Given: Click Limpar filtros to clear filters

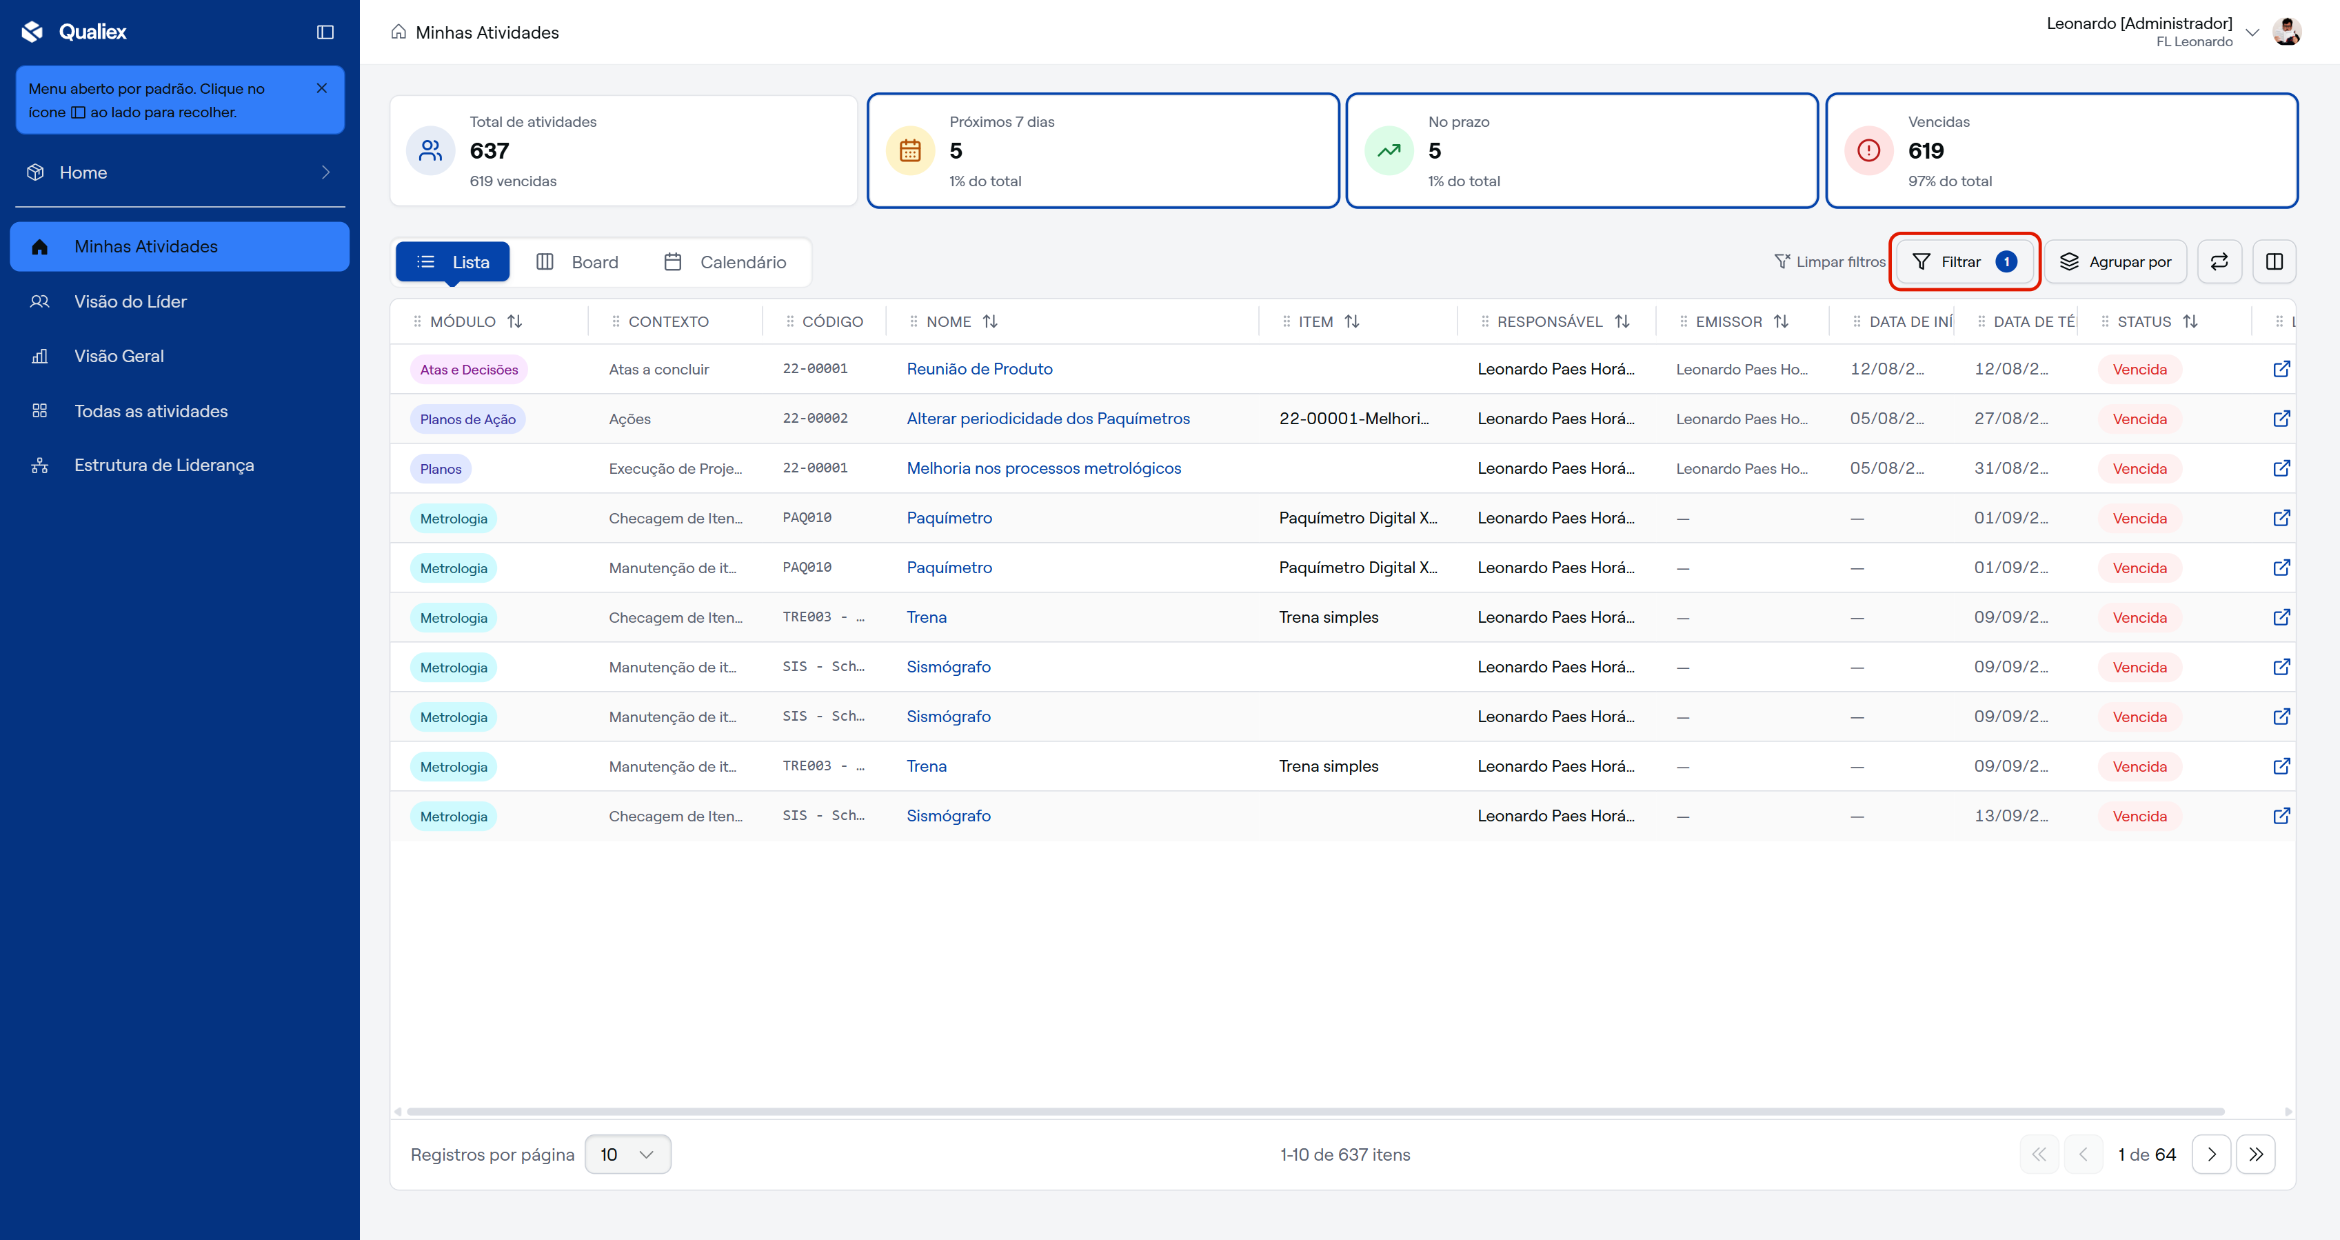Looking at the screenshot, I should (x=1830, y=263).
